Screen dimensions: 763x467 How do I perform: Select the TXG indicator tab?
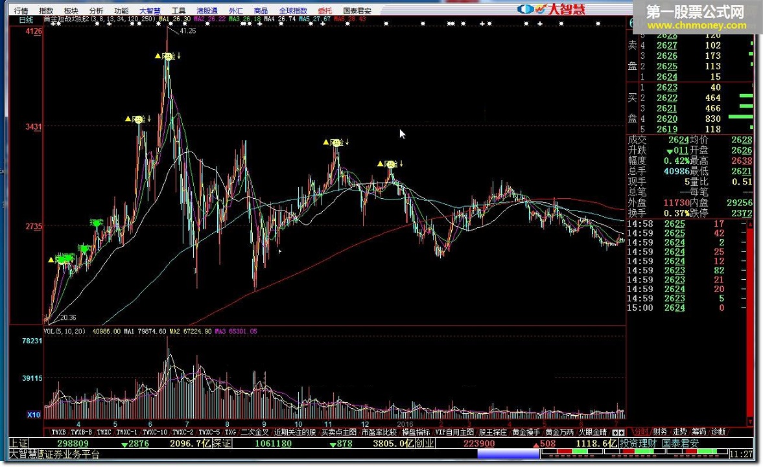(x=230, y=432)
